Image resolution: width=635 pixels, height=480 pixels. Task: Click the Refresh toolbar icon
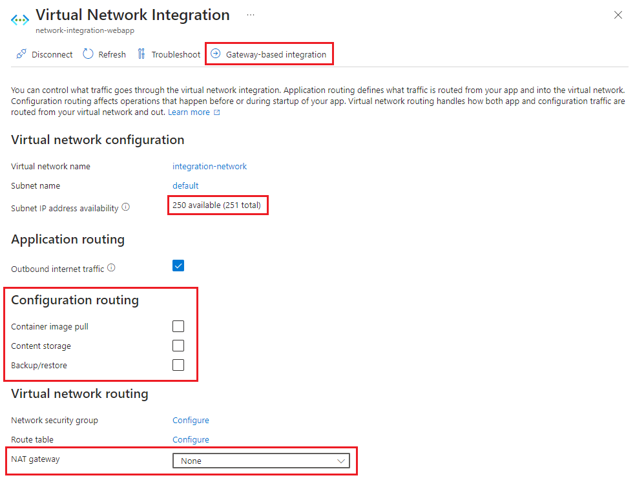pyautogui.click(x=88, y=54)
